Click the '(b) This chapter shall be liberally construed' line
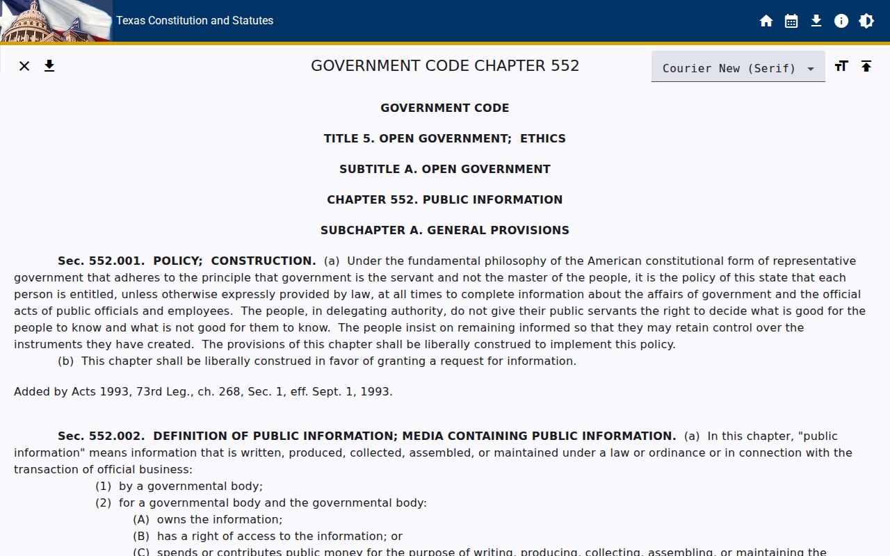The width and height of the screenshot is (890, 556). pos(317,361)
